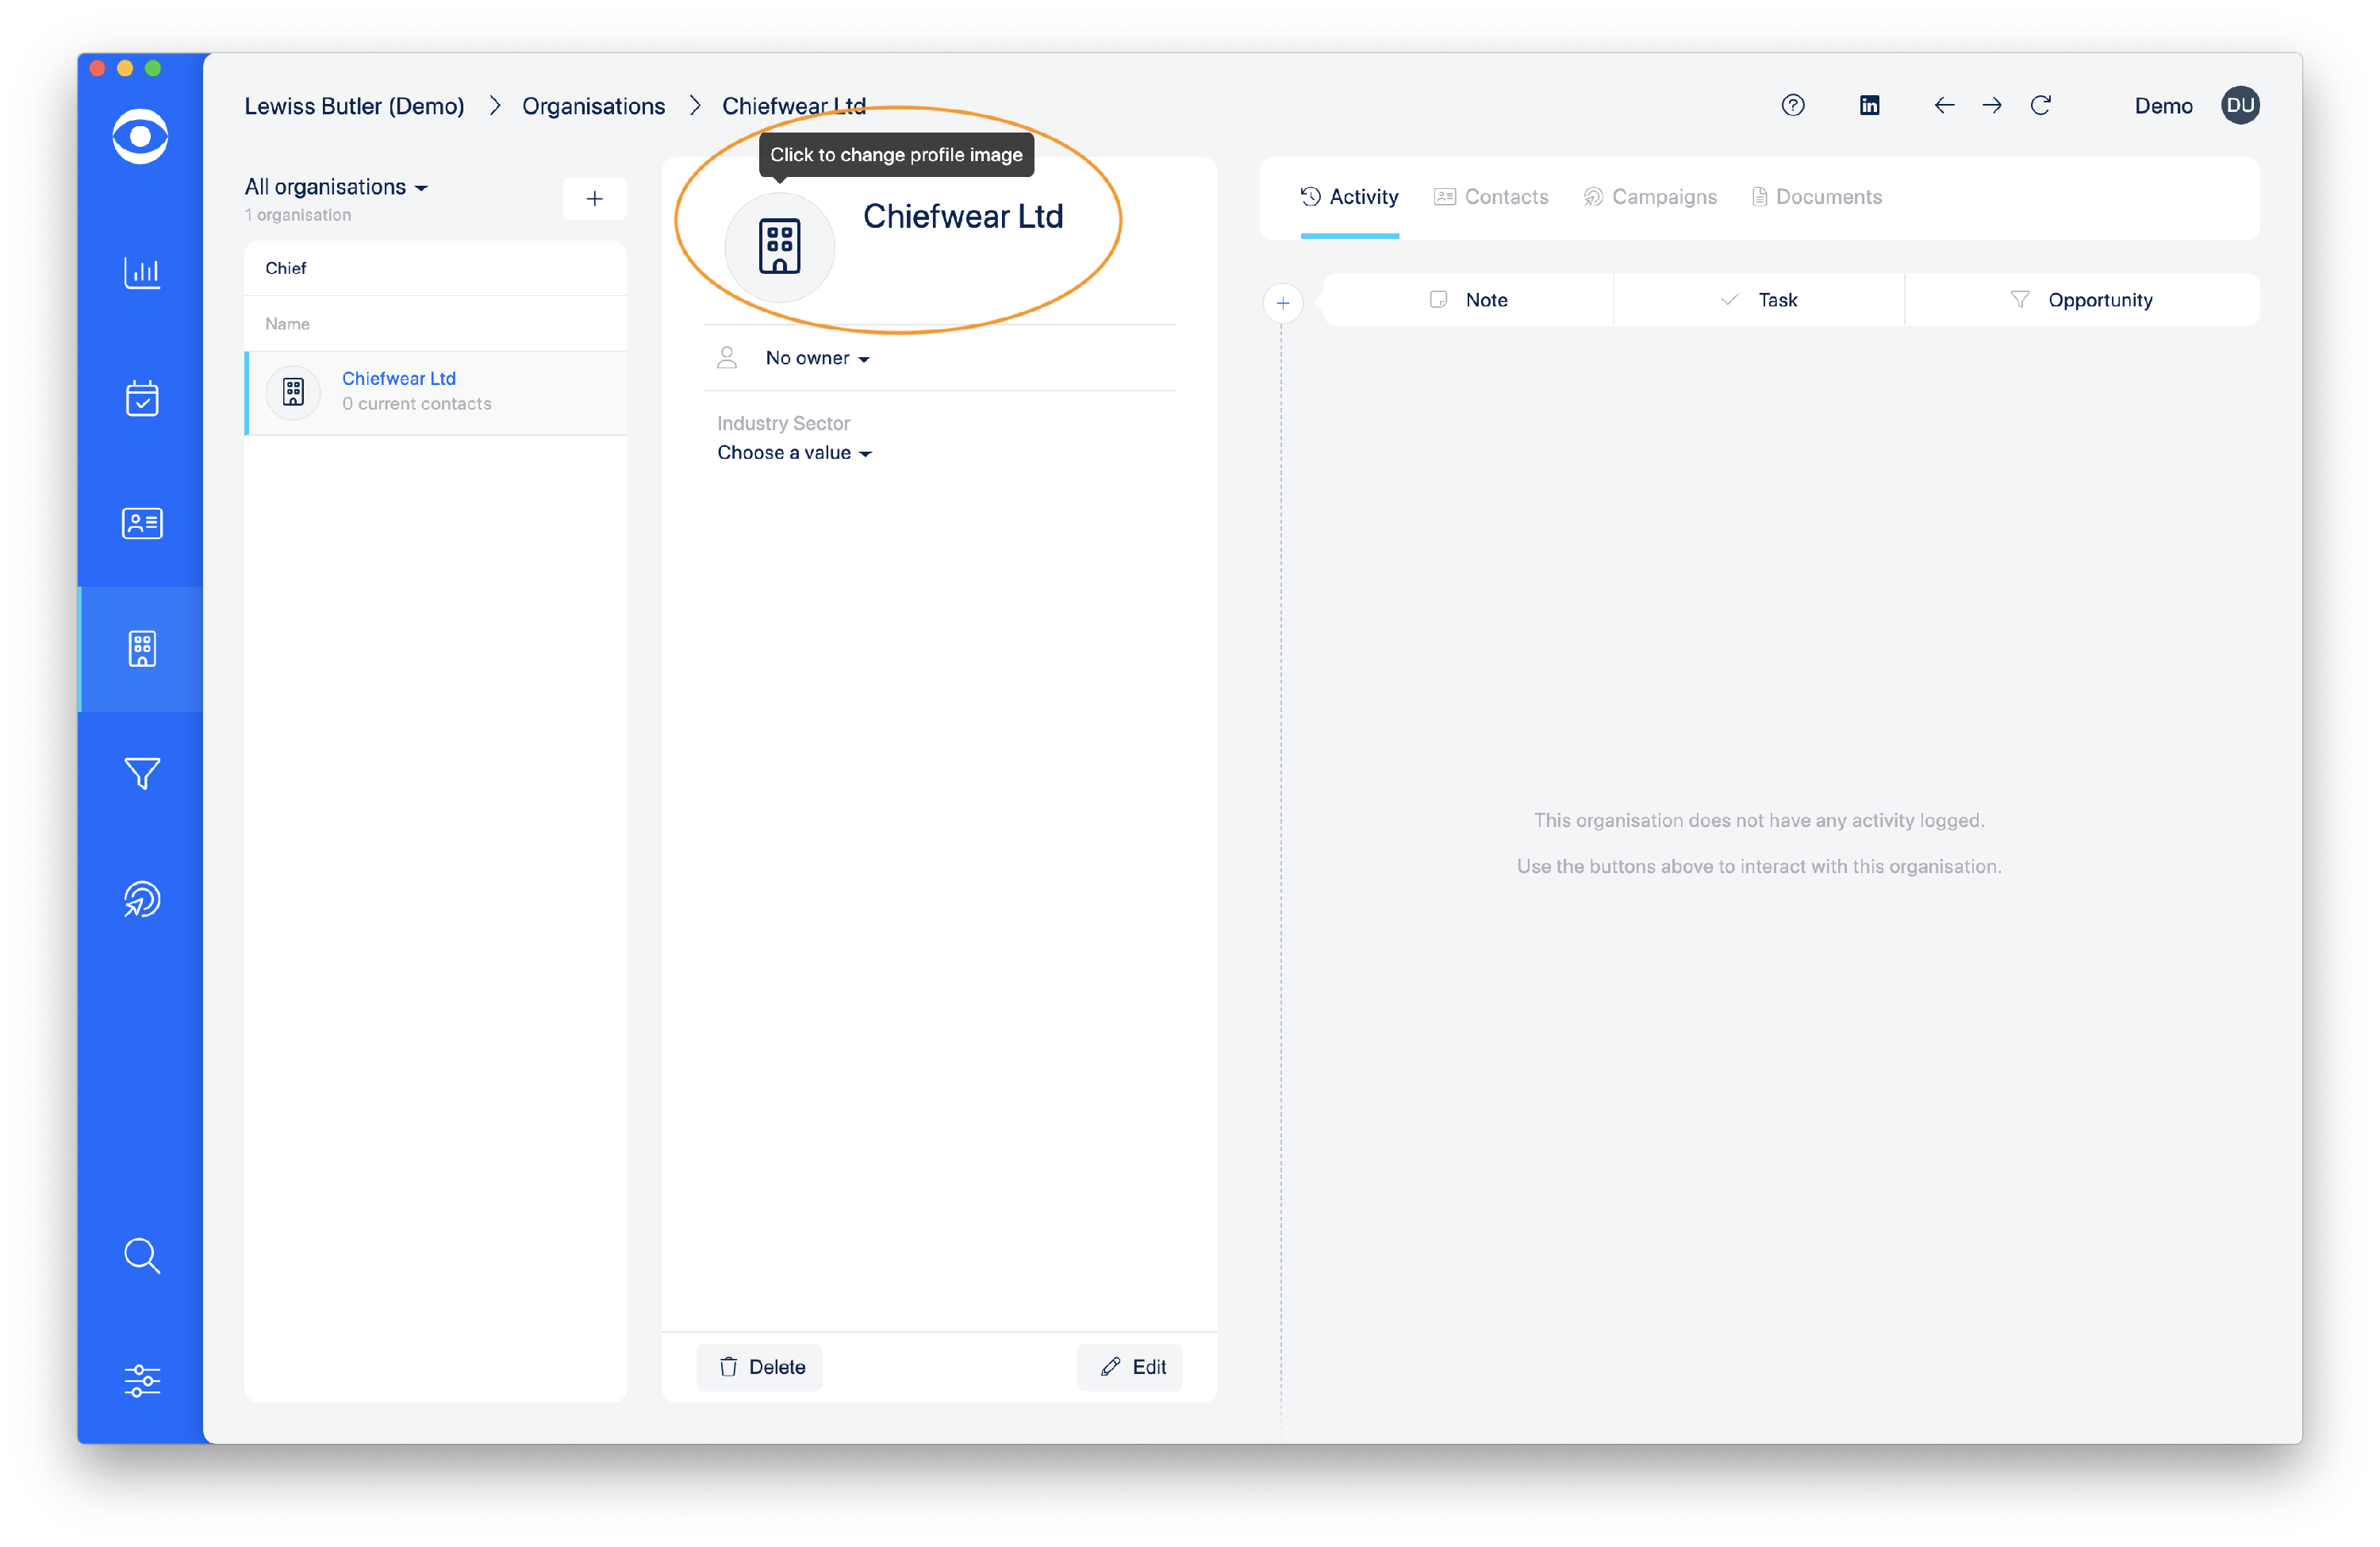Open the opportunities funnel sidebar icon
Viewport: 2380px width, 1547px height.
(141, 773)
